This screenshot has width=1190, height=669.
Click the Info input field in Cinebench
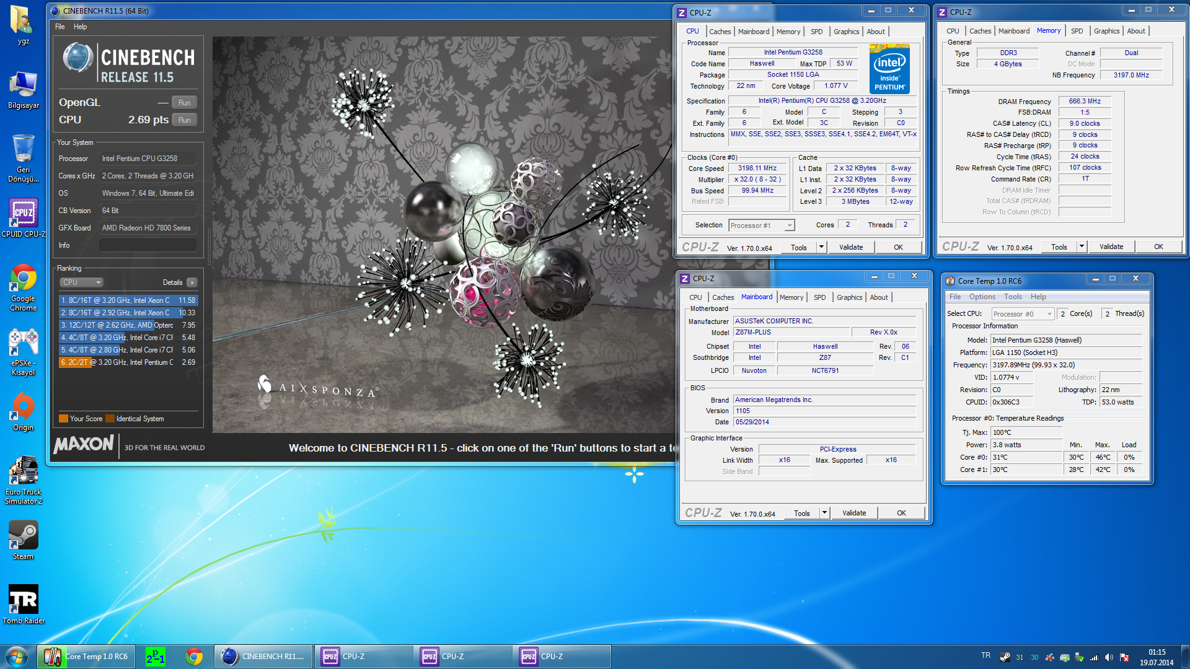148,245
